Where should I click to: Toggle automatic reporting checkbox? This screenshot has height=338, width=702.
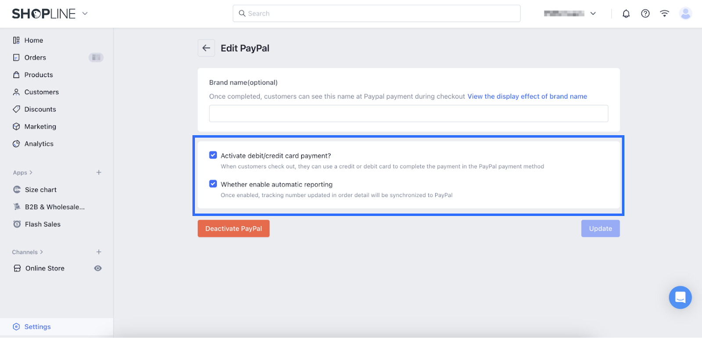pos(213,184)
